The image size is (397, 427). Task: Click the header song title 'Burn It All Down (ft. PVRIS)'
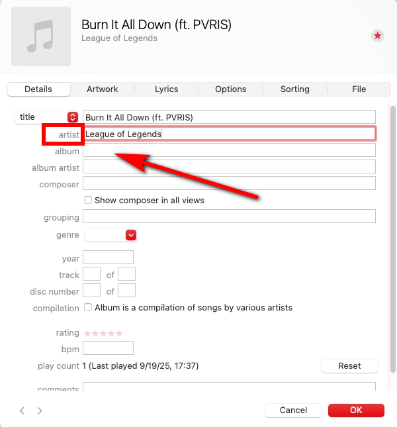pyautogui.click(x=156, y=24)
